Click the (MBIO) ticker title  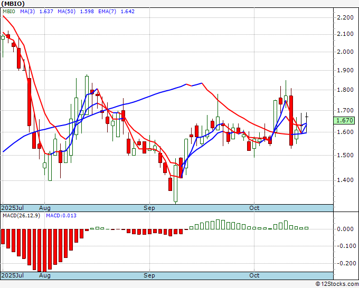coord(13,4)
